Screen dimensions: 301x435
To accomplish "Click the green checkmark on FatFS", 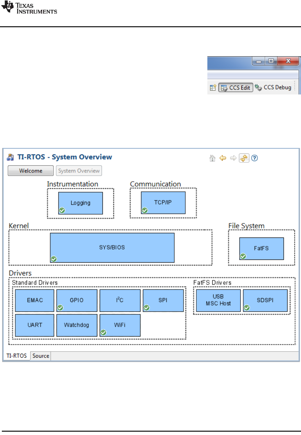I will point(243,256).
